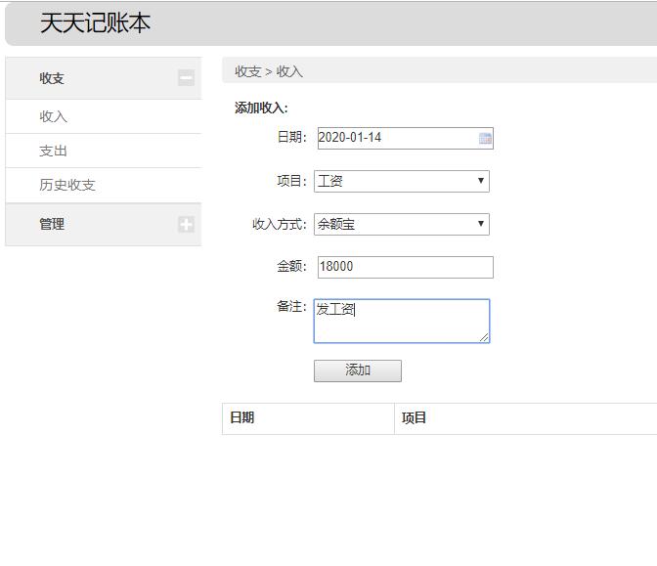Click the 金额: label

pyautogui.click(x=292, y=266)
